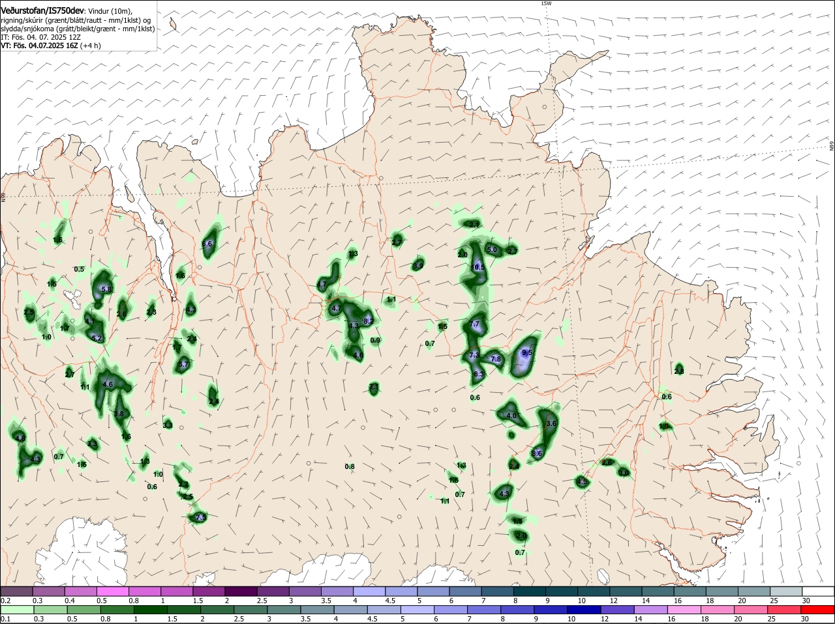This screenshot has height=624, width=835.
Task: Click the 7.7 precipitation value
Action: (x=475, y=324)
